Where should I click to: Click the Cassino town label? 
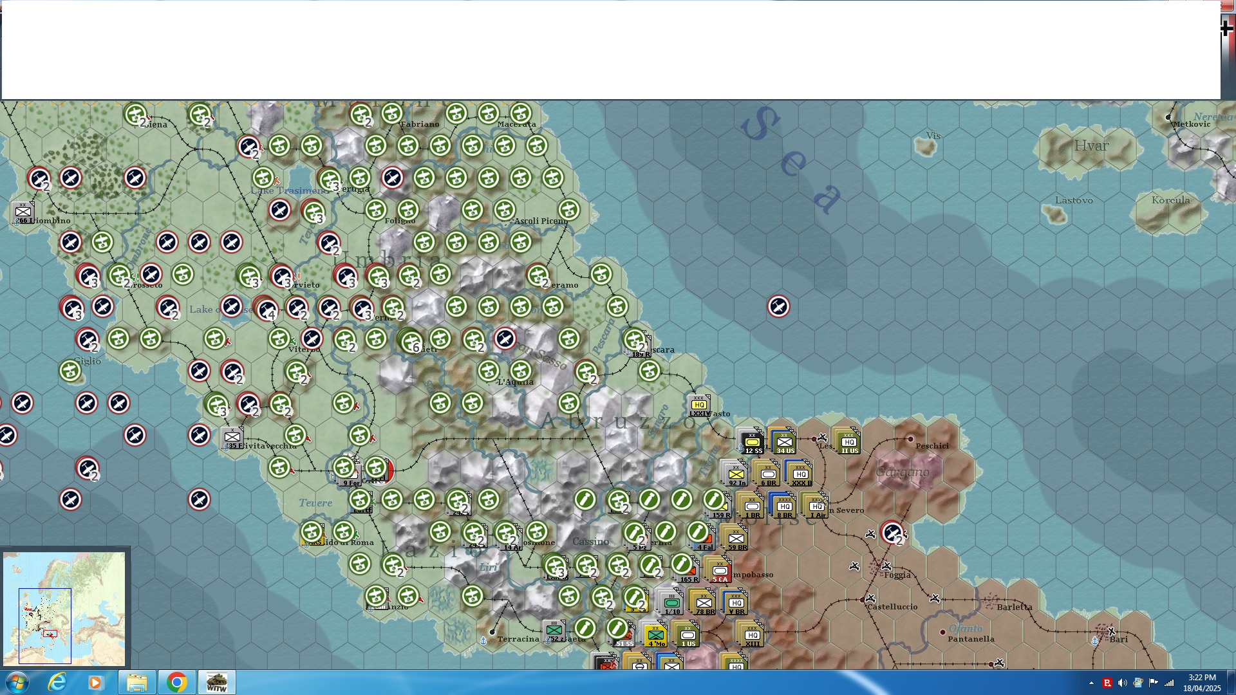pyautogui.click(x=590, y=542)
